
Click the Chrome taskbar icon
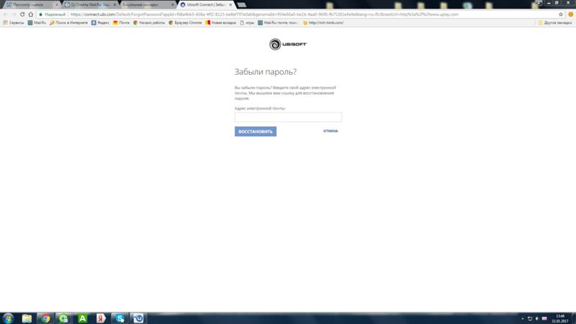tap(45, 318)
